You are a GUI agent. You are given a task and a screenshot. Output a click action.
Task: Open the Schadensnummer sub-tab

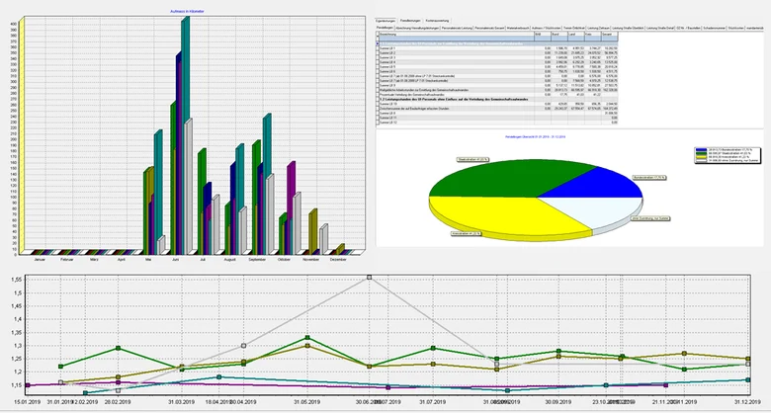pyautogui.click(x=714, y=28)
